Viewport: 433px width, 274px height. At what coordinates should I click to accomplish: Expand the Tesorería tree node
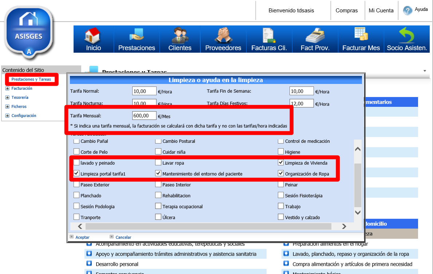pyautogui.click(x=7, y=97)
